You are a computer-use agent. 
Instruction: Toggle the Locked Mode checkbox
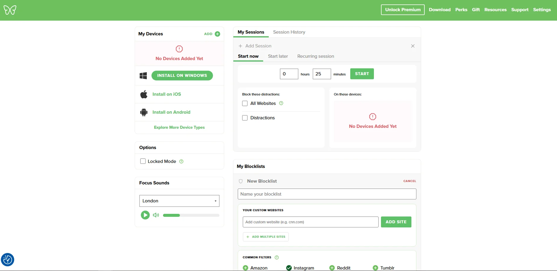(143, 161)
